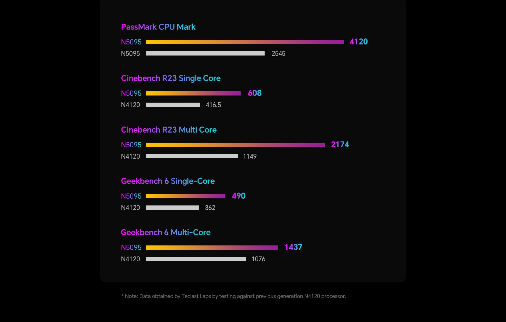Select the gradient bar scoring 2174

[235, 145]
